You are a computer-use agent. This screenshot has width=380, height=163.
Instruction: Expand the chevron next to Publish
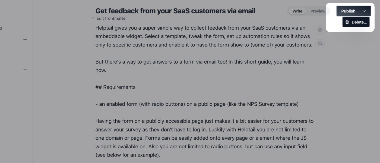(x=365, y=11)
